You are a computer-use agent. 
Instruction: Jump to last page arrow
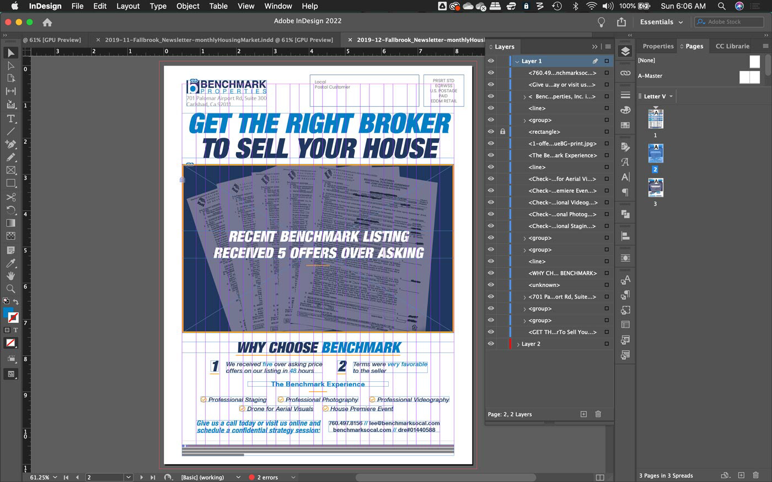pyautogui.click(x=153, y=477)
